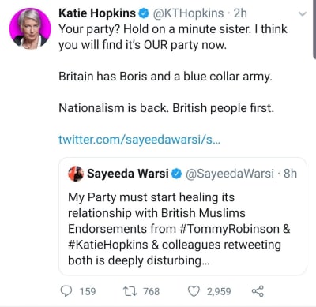Image resolution: width=316 pixels, height=307 pixels.
Task: Open Katie Hopkins' profile picture
Action: (x=30, y=28)
